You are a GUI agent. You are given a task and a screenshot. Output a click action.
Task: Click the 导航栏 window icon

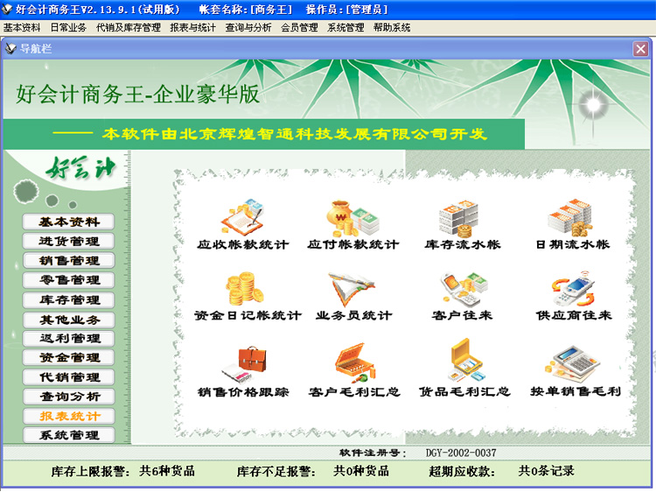[x=10, y=48]
